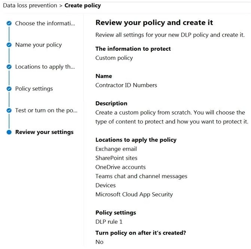Open the Locations to apply step

pos(45,67)
